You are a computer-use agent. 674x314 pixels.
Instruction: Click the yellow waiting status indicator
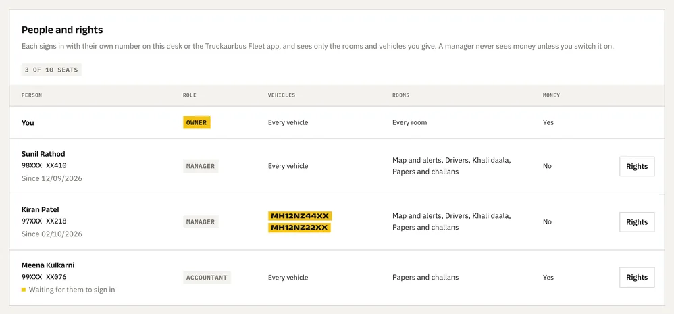[24, 290]
